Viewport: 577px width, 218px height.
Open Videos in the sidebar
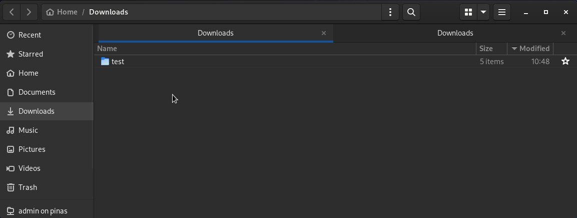47,168
